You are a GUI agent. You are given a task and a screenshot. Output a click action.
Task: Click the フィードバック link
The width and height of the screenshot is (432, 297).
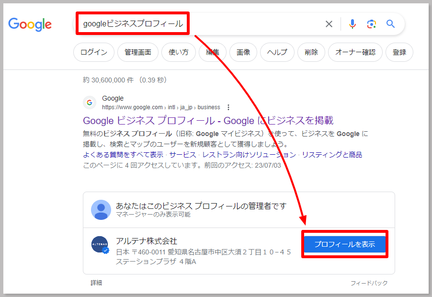click(370, 283)
